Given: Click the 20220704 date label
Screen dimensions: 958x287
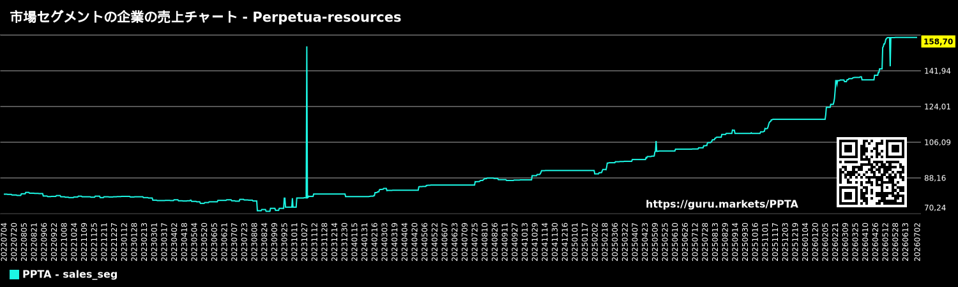Looking at the screenshot, I should pyautogui.click(x=4, y=242).
